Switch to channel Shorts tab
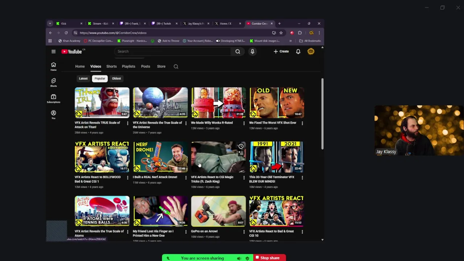 tap(111, 66)
